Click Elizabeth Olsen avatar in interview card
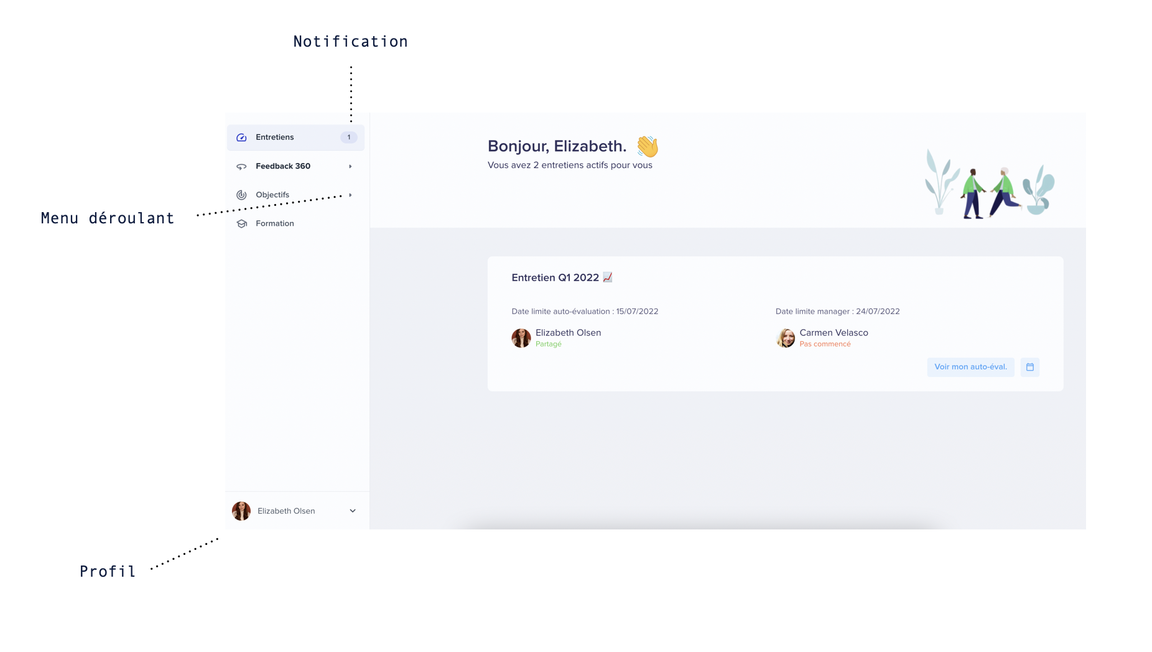Viewport: 1152px width, 652px height. click(x=521, y=338)
